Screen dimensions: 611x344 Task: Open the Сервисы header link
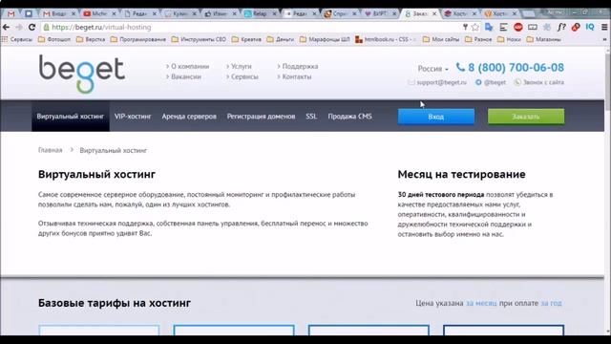click(x=244, y=76)
